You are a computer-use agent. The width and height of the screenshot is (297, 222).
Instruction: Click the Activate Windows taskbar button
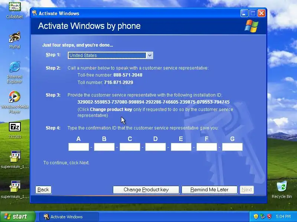(x=69, y=217)
